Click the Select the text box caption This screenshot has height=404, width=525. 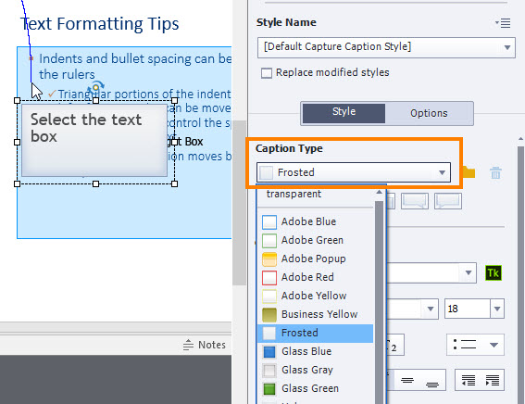click(94, 140)
